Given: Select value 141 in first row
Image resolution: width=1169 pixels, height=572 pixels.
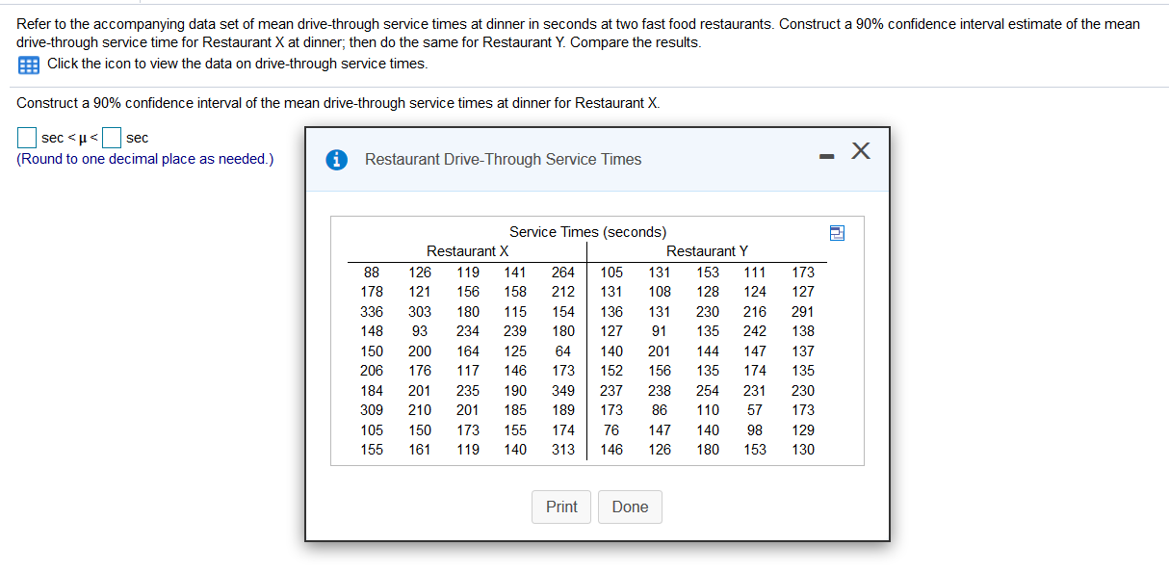Looking at the screenshot, I should coord(515,273).
